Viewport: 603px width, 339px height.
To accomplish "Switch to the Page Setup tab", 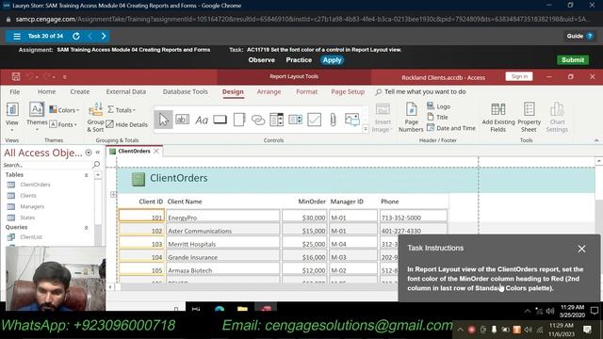I will pyautogui.click(x=348, y=91).
